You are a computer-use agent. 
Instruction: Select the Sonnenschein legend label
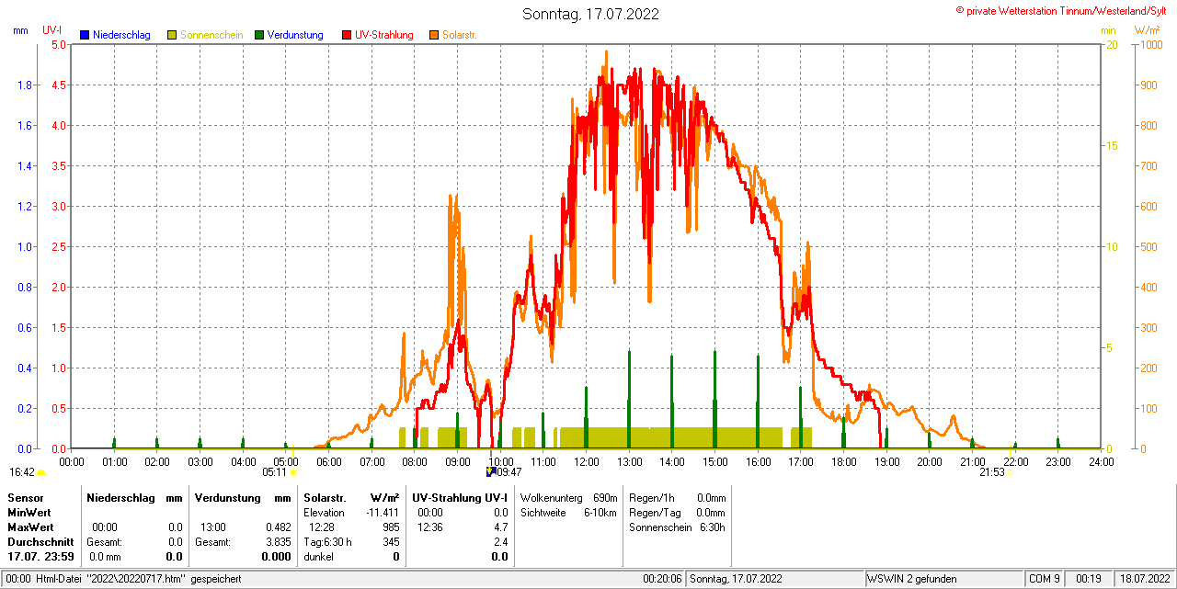tap(211, 35)
